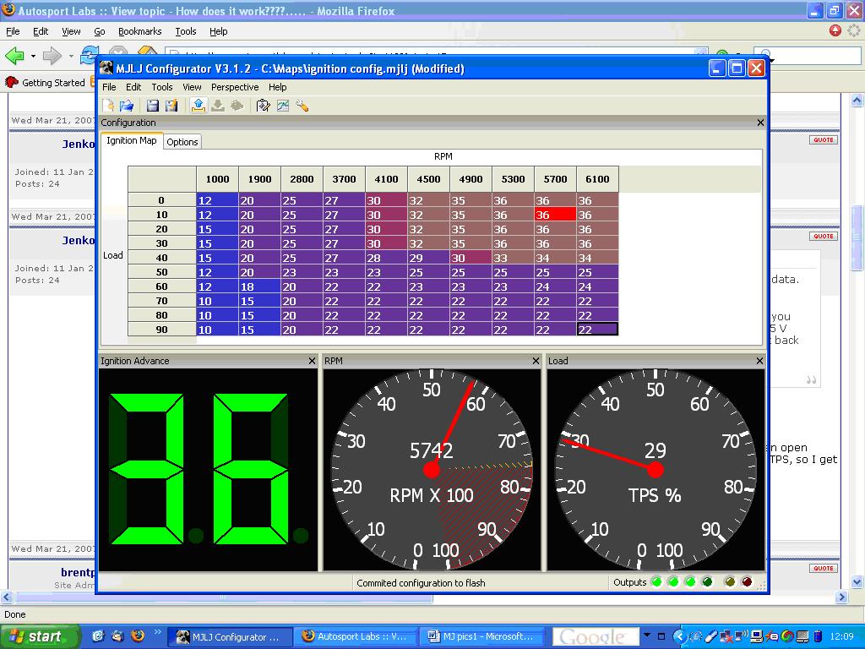Open the File menu in MJLJ Configurator
Screen dimensions: 865x649
pos(109,87)
